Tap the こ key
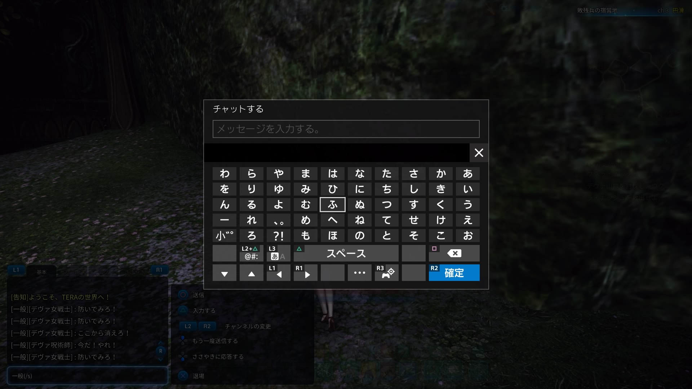This screenshot has width=692, height=389. 441,236
